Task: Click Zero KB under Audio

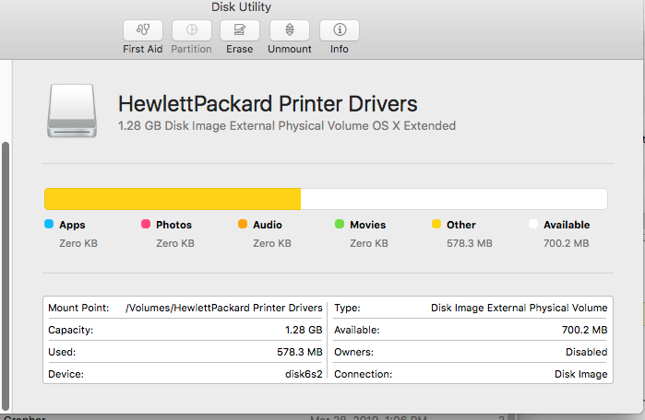Action: 272,243
